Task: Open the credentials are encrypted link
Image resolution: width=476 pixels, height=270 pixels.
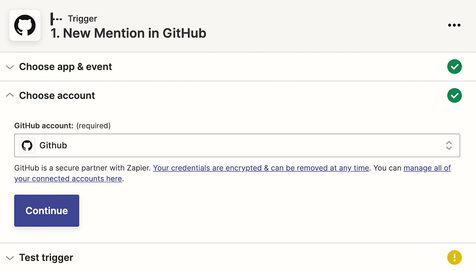Action: click(x=261, y=168)
